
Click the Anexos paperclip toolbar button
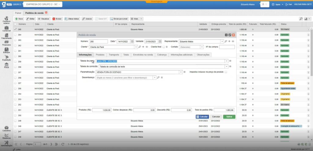click(x=87, y=19)
